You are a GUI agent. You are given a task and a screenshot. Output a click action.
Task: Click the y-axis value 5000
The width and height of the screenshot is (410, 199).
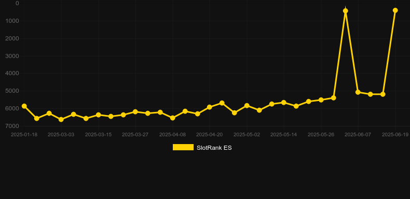pyautogui.click(x=12, y=91)
